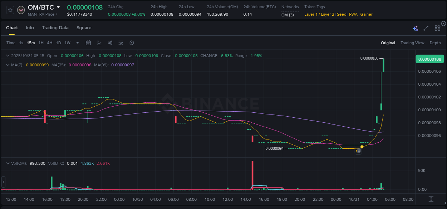Toggle the MA indicator row visibility
This screenshot has width=447, height=209.
(8, 65)
